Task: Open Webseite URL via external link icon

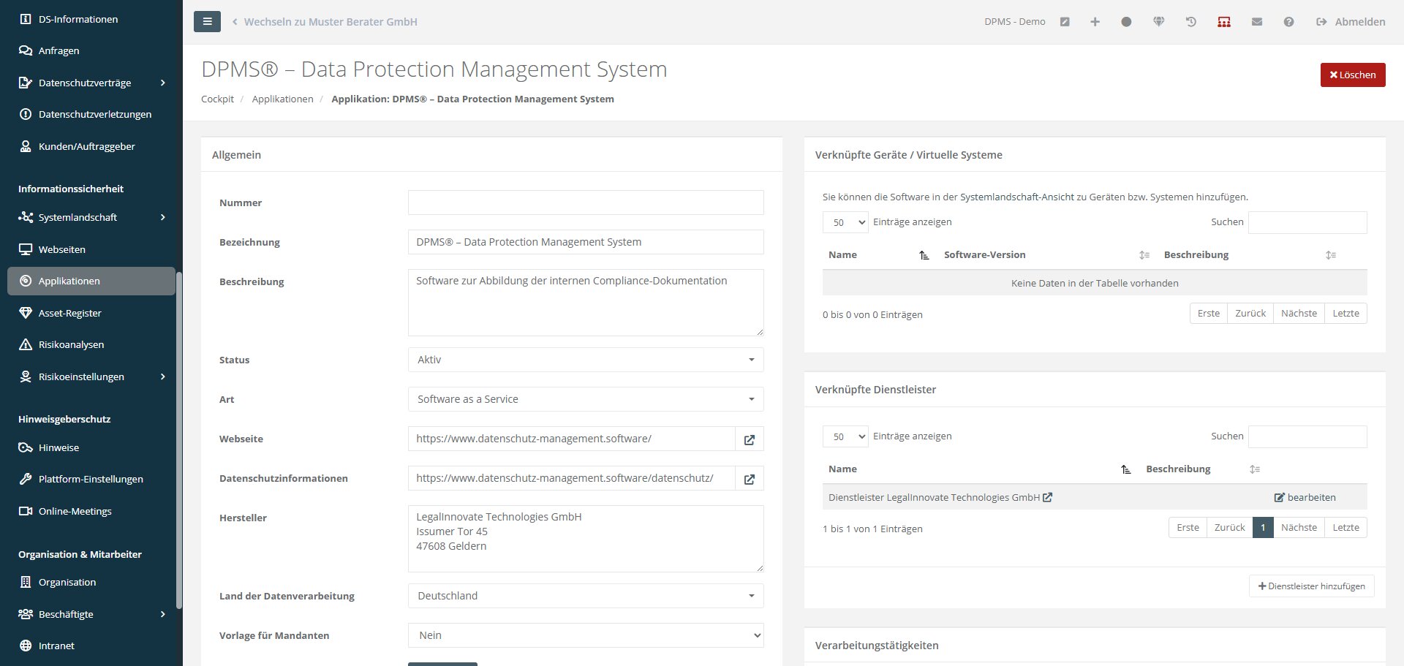Action: [749, 439]
